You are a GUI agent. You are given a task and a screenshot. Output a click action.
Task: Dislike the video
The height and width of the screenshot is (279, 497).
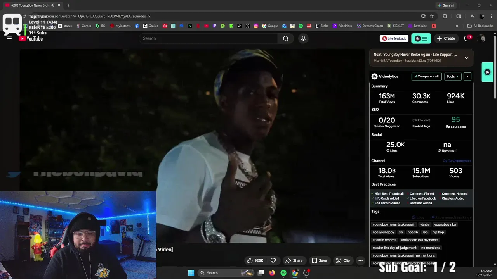273,260
